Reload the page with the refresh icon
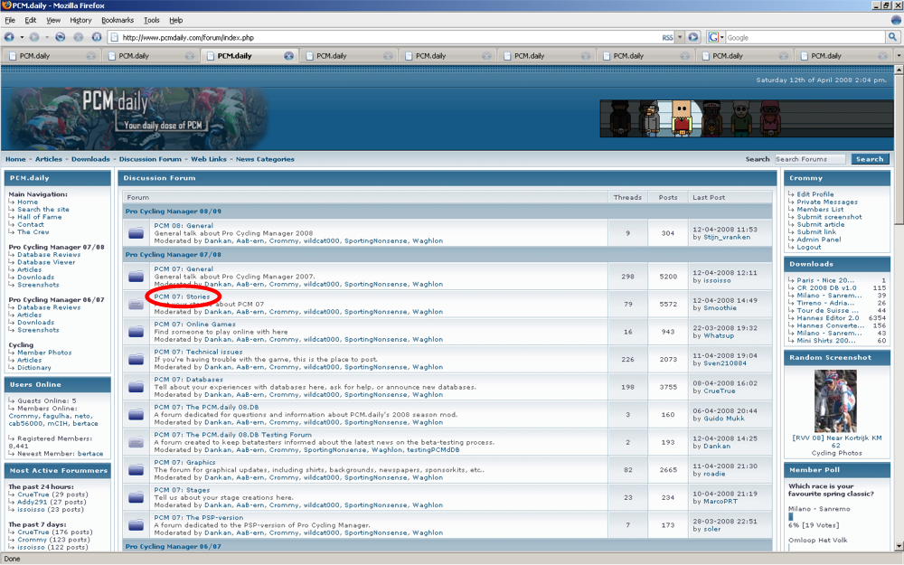 coord(61,37)
